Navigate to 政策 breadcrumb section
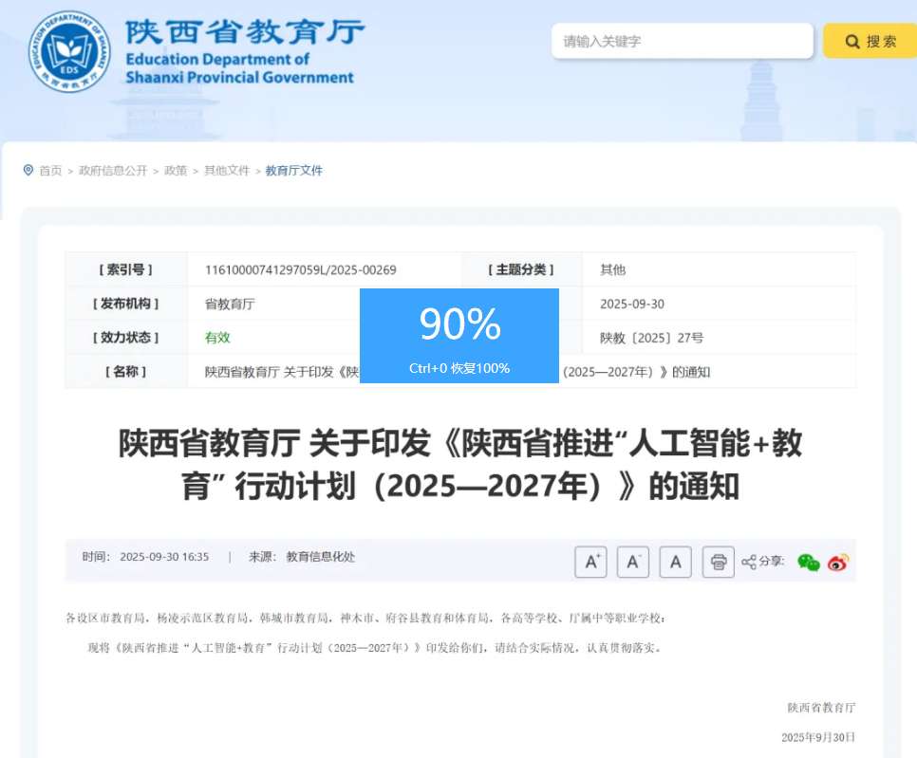Viewport: 917px width, 758px height. [x=176, y=171]
